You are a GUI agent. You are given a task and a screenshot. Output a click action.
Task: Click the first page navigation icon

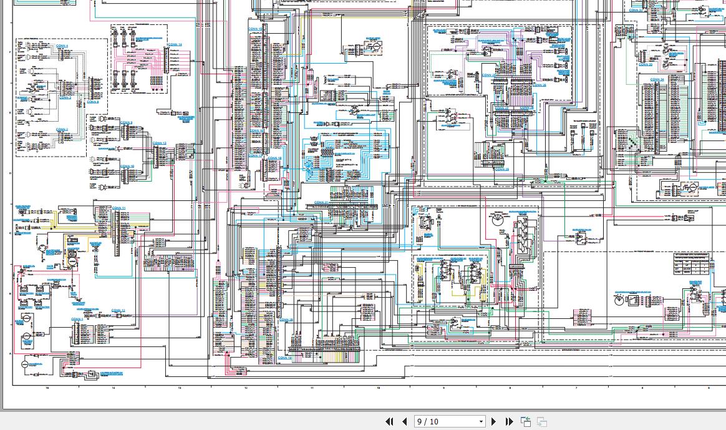389,422
